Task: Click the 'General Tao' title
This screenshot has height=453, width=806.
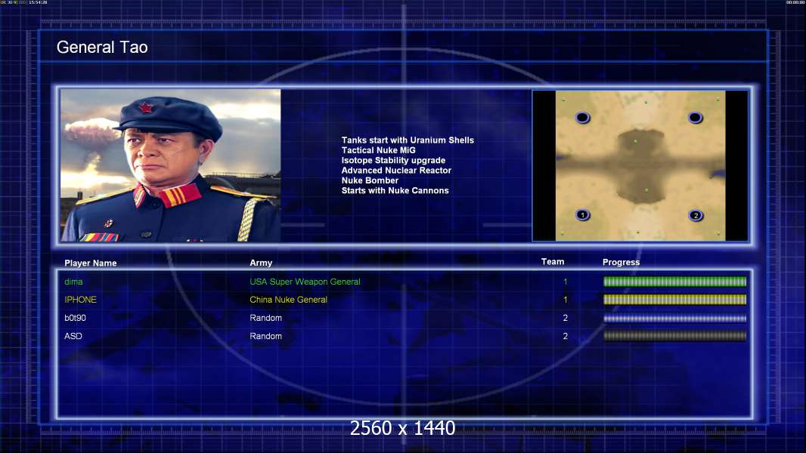Action: (x=102, y=48)
